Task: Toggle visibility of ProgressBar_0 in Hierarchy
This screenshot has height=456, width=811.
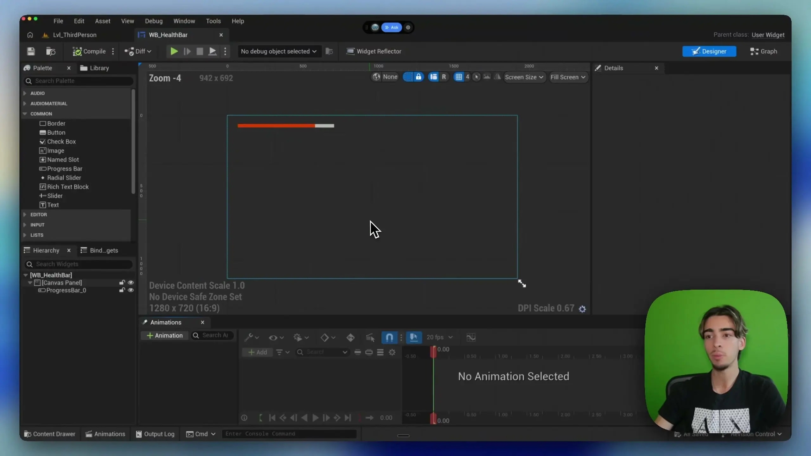Action: tap(131, 290)
